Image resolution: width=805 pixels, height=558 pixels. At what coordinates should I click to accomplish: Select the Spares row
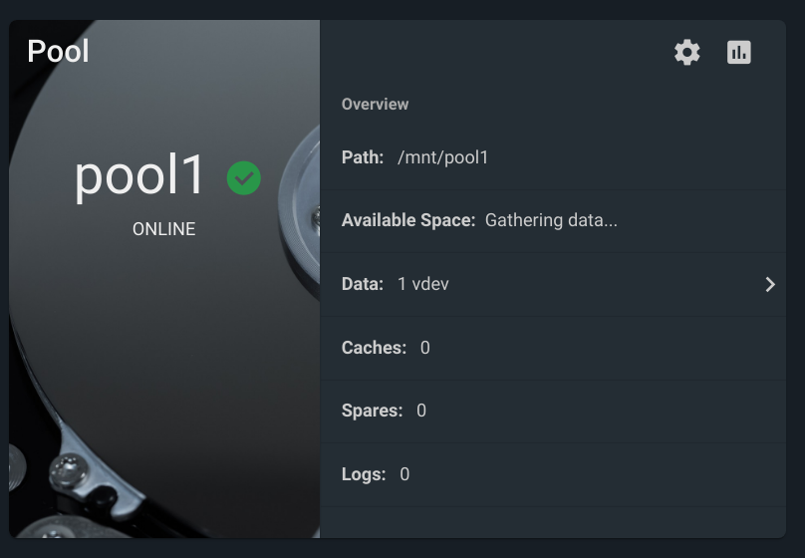pos(553,412)
